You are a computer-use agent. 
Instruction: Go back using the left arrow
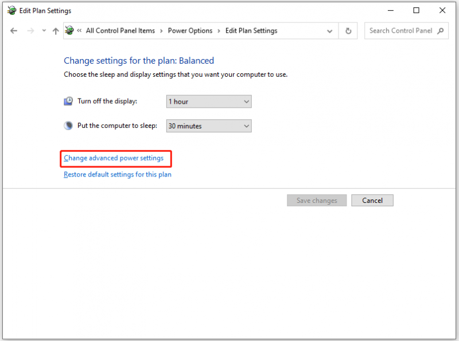(x=14, y=31)
